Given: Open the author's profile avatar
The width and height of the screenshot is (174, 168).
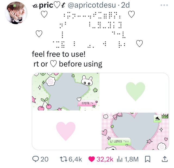Looking at the screenshot, I should [16, 13].
